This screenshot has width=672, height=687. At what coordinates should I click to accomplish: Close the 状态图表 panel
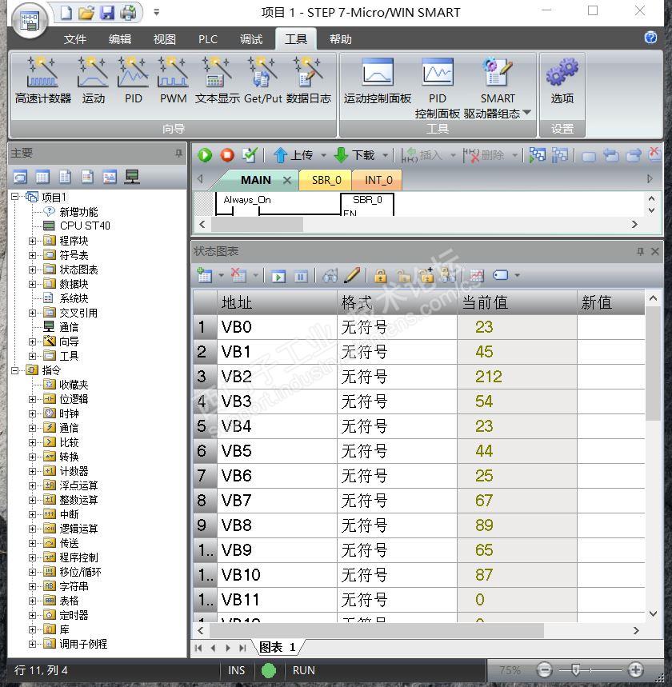coord(655,251)
